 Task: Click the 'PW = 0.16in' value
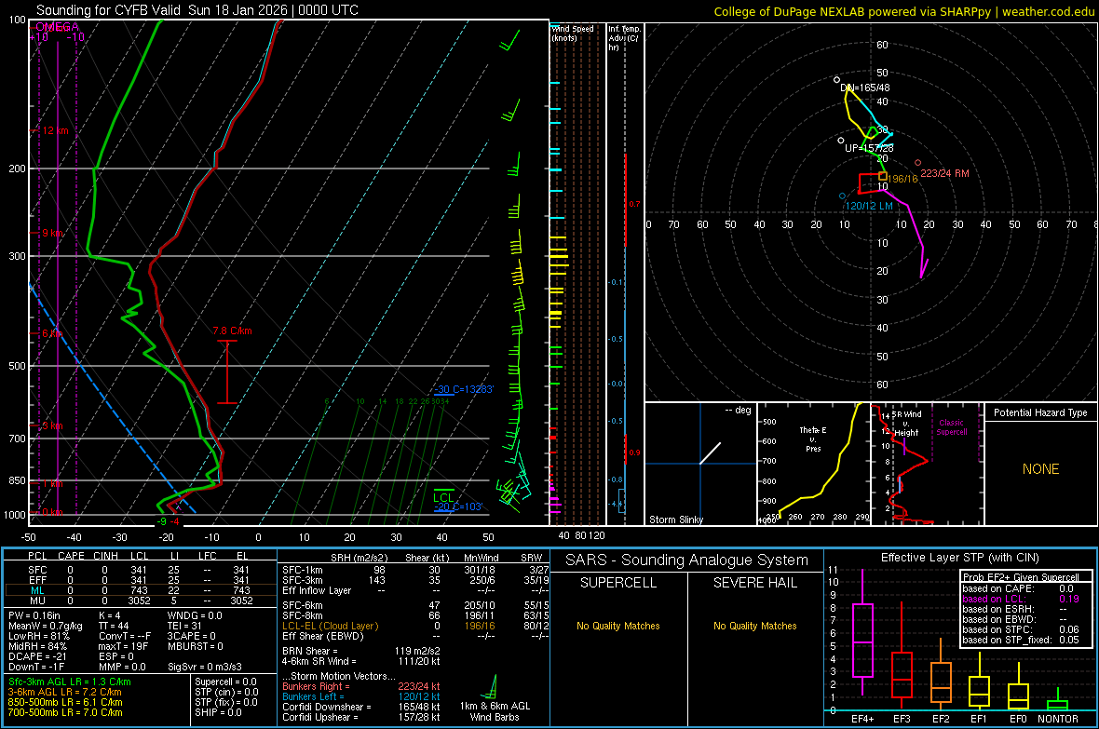[34, 615]
